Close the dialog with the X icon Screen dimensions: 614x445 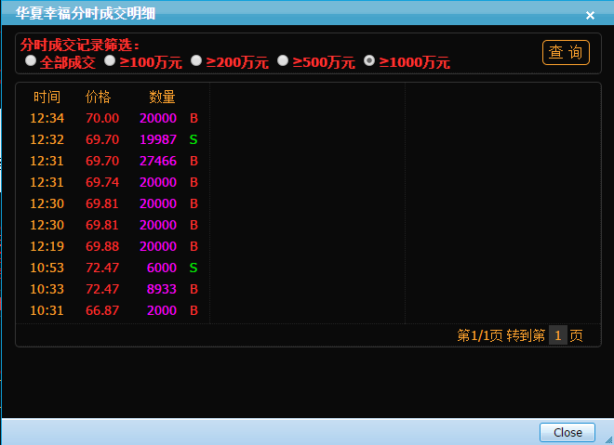click(x=590, y=15)
